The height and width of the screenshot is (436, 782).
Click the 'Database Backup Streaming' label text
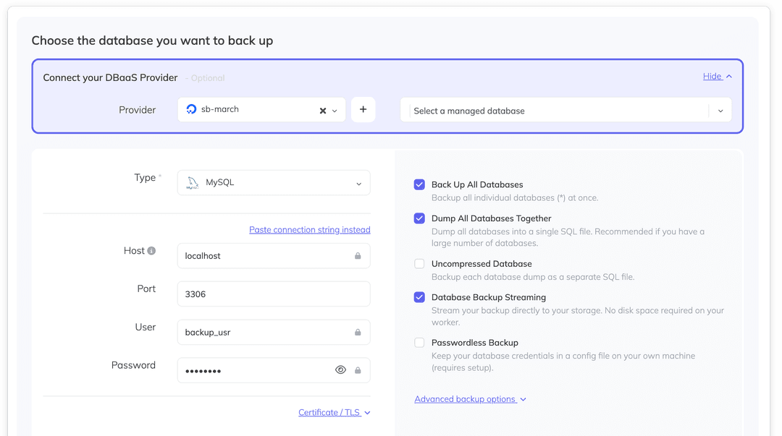click(489, 297)
